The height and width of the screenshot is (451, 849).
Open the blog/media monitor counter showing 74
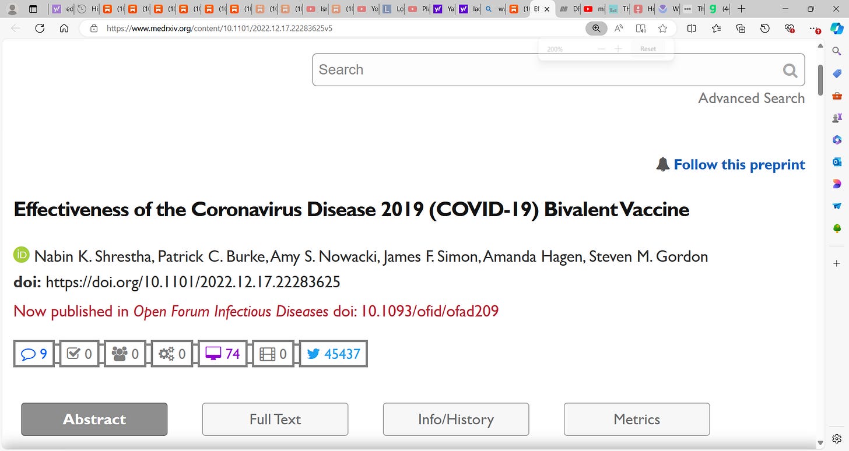coord(223,354)
